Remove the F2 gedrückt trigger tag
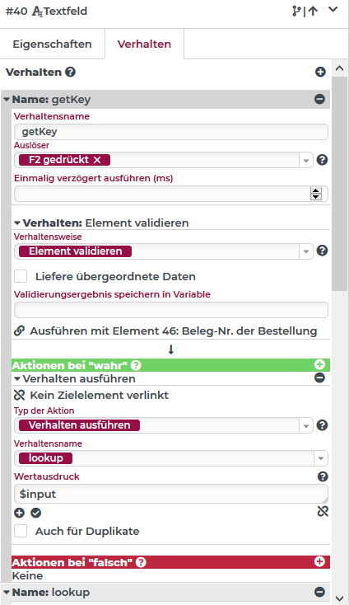Image resolution: width=349 pixels, height=605 pixels. pyautogui.click(x=97, y=160)
